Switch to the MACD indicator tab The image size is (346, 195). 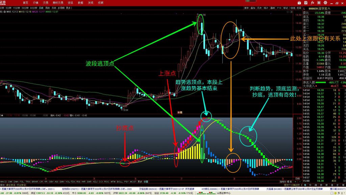(x=4, y=182)
